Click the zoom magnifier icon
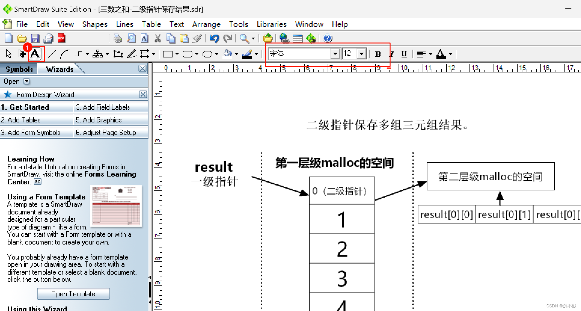The height and width of the screenshot is (311, 581). pos(244,38)
